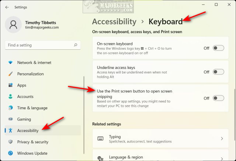The width and height of the screenshot is (236, 161).
Task: Turn on the On-screen keyboard toggle
Action: pos(218,48)
